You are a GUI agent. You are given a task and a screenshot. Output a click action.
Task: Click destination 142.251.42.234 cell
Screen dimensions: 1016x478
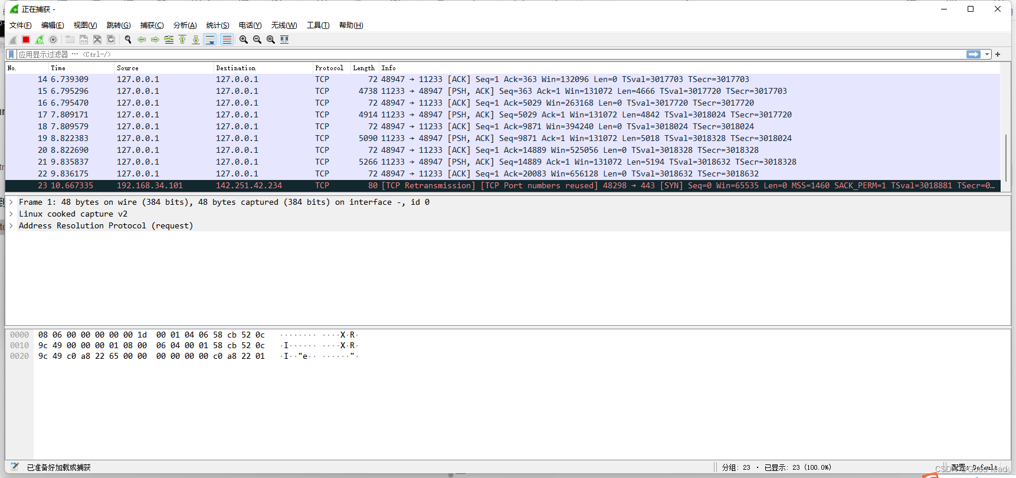click(x=249, y=185)
